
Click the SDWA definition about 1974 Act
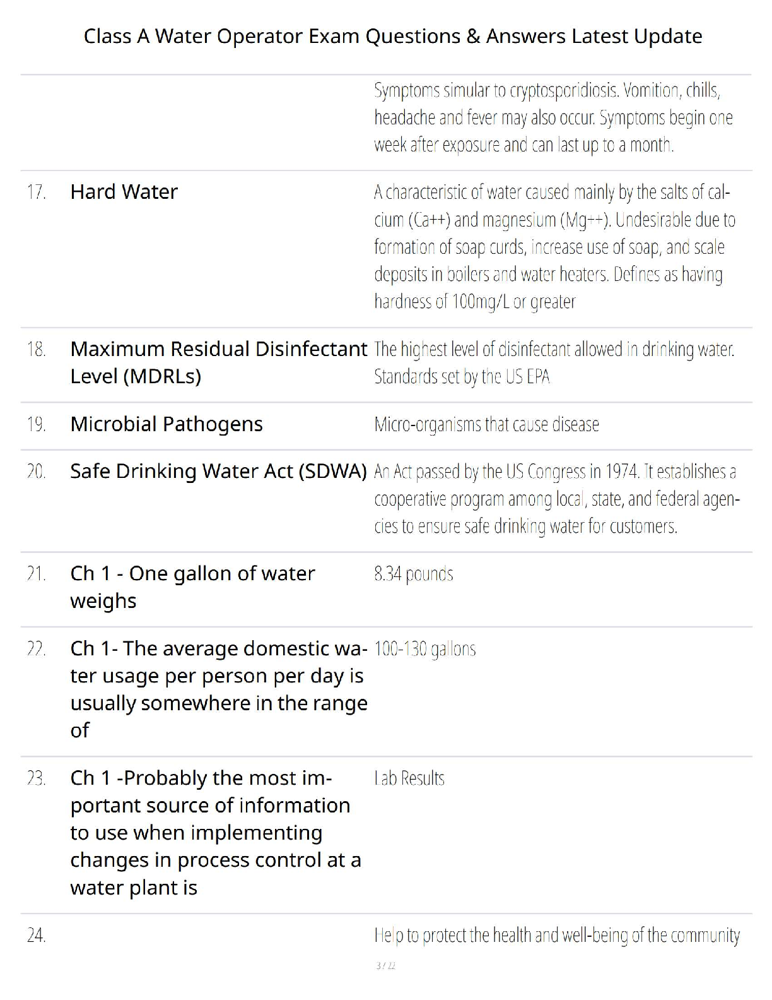pos(555,499)
